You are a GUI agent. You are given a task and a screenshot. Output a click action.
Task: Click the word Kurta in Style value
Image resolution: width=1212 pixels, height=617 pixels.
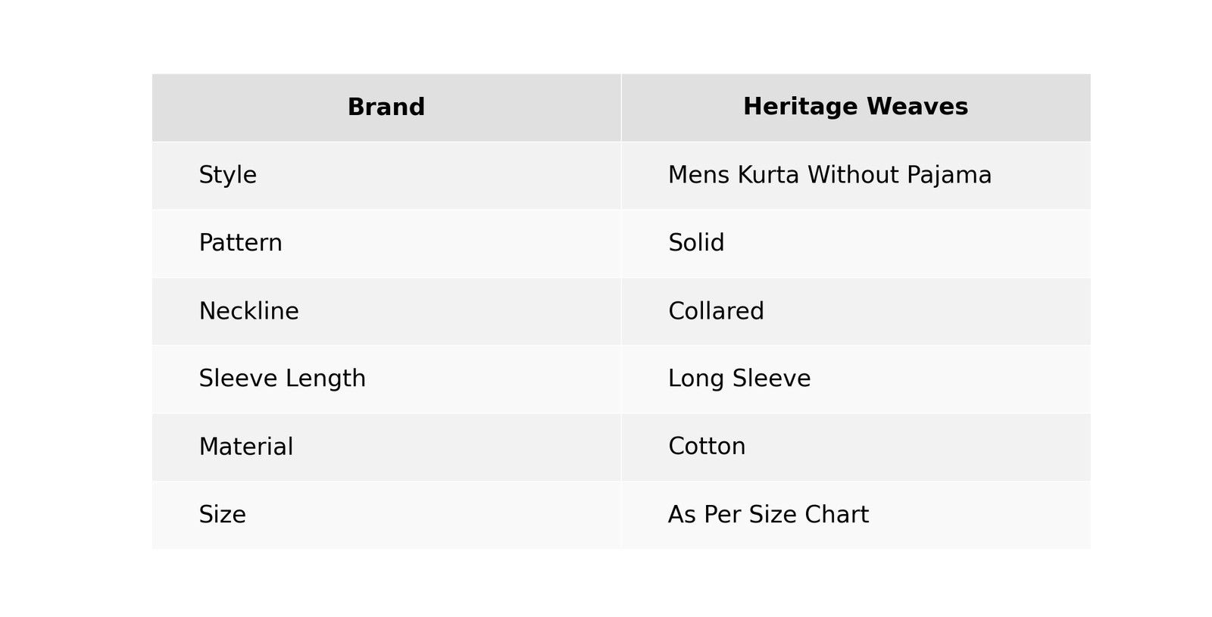[x=767, y=175]
